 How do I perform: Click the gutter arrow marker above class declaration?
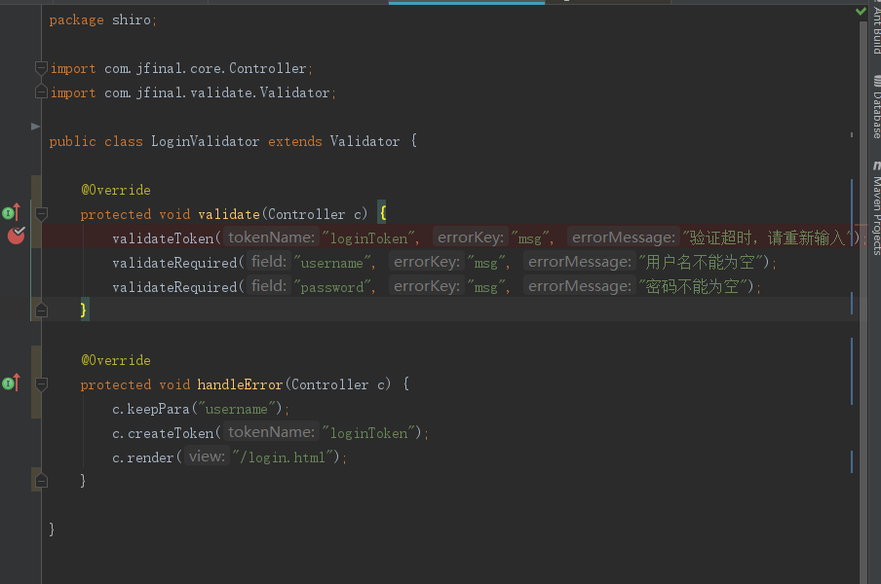click(x=36, y=127)
